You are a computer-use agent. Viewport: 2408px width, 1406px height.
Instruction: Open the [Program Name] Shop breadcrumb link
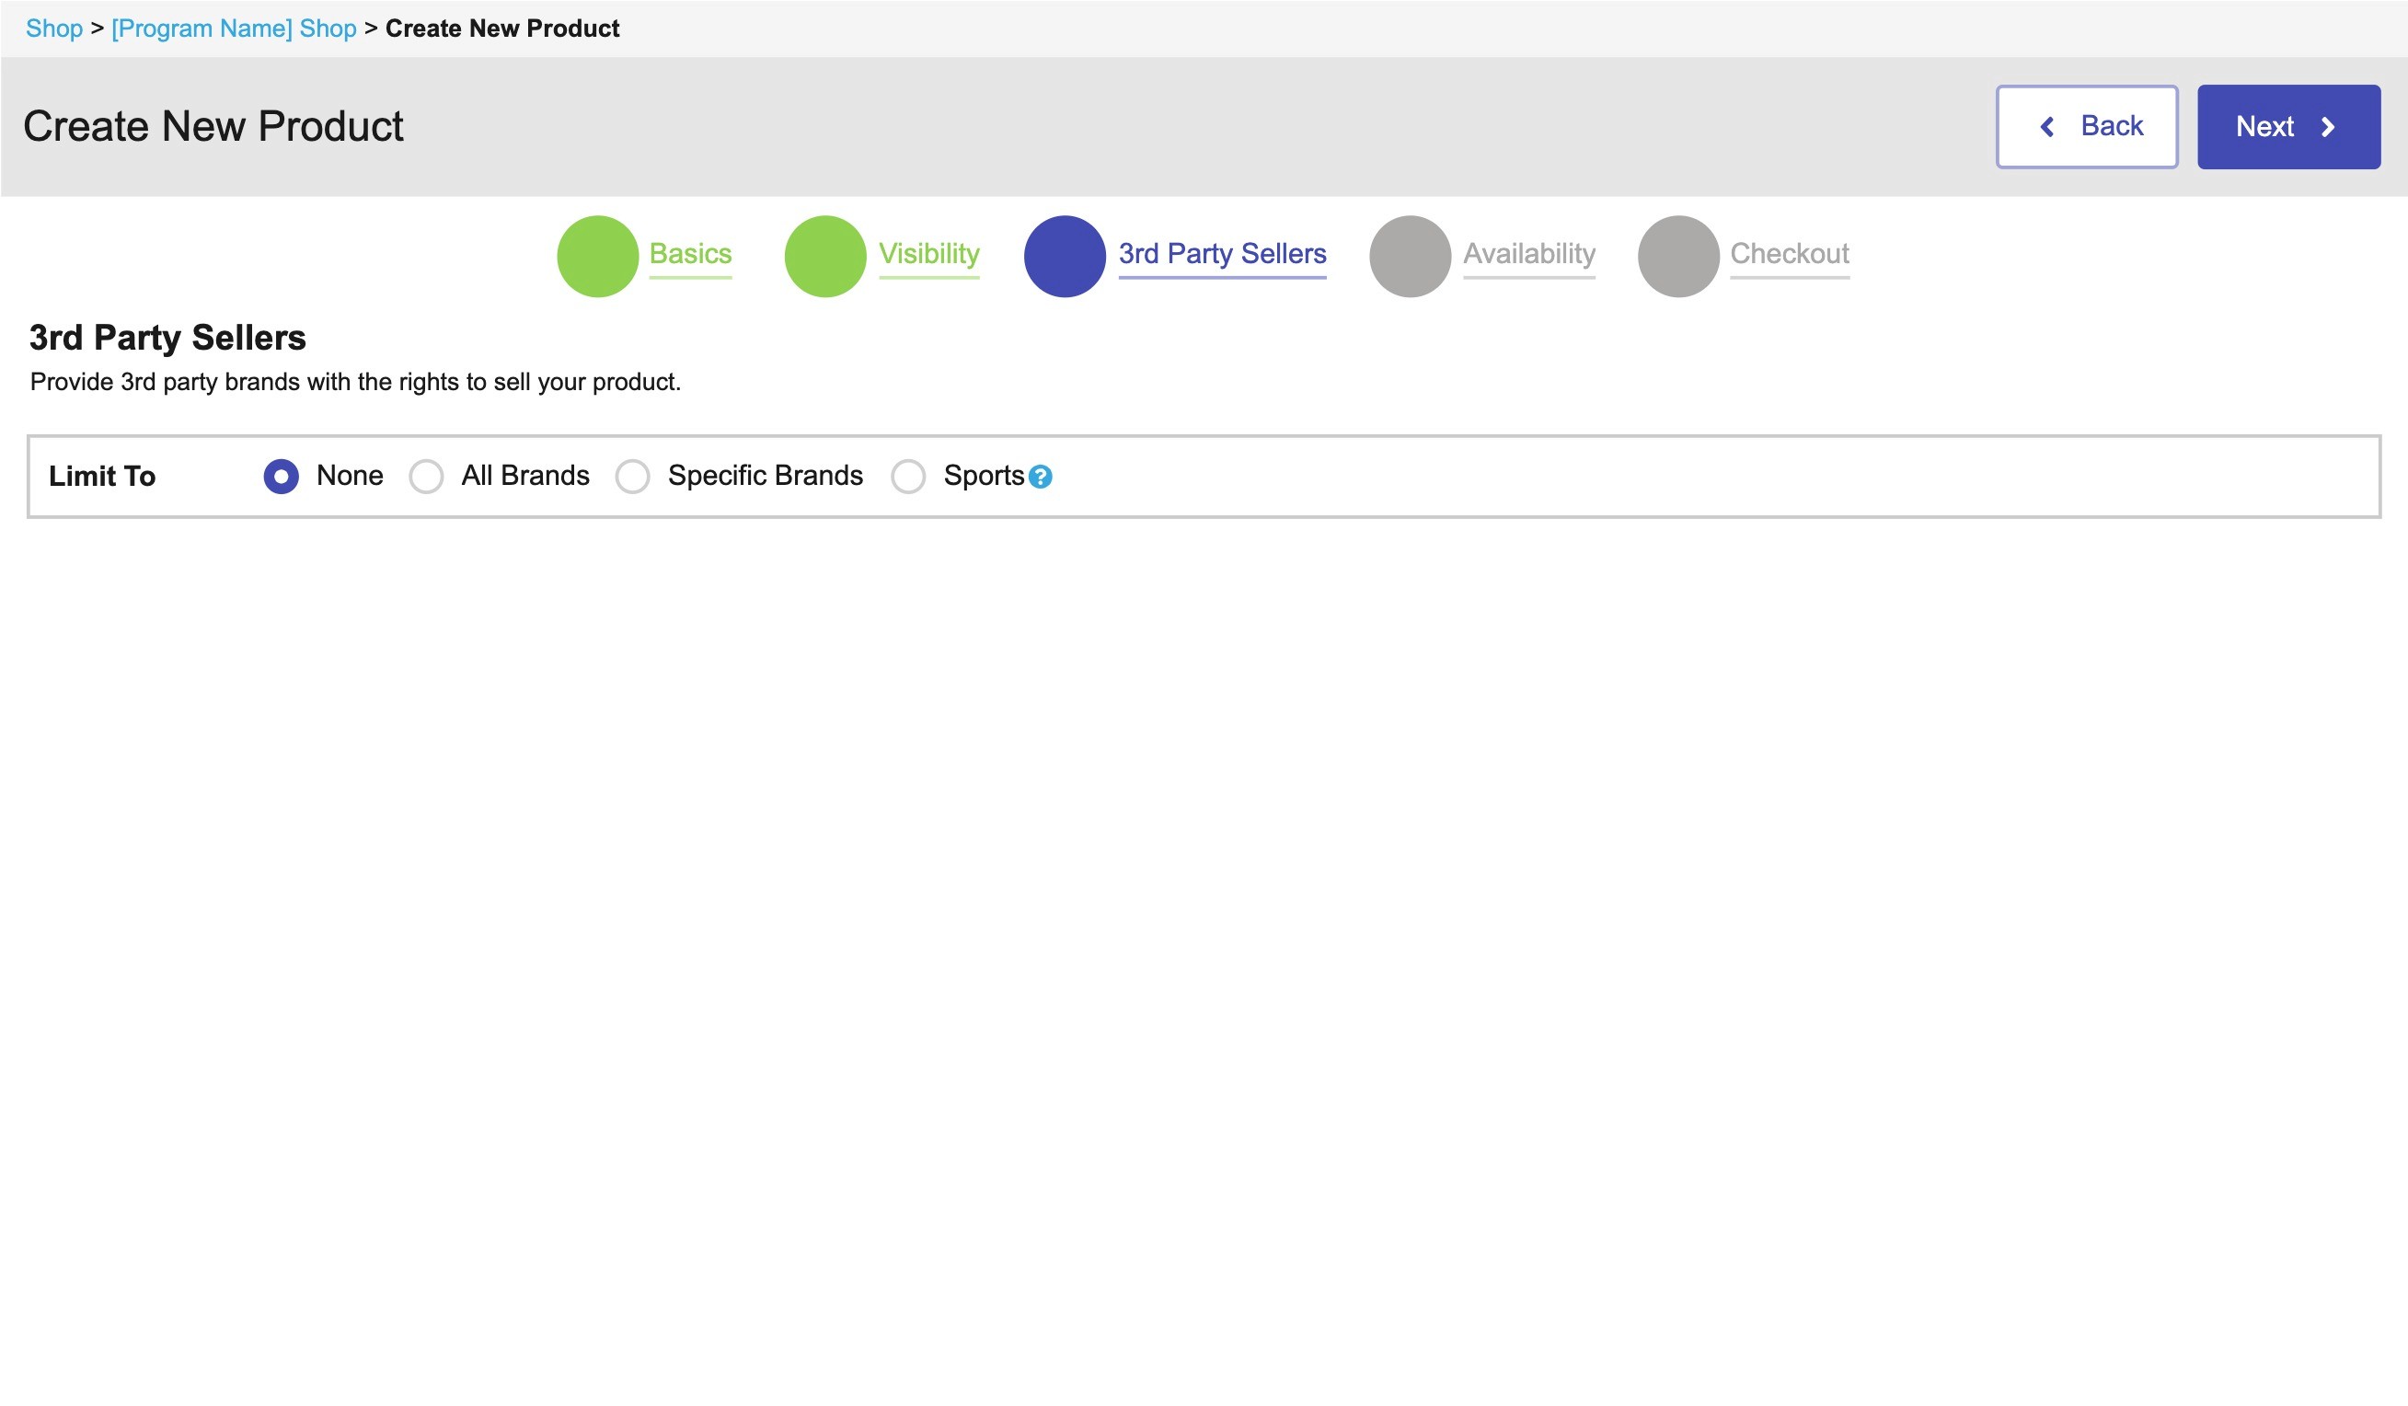pyautogui.click(x=233, y=29)
